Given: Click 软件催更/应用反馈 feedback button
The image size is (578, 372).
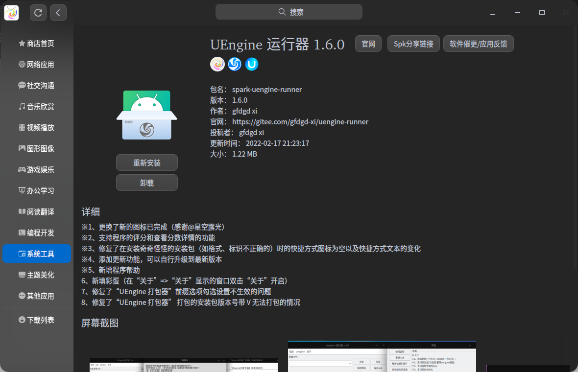Looking at the screenshot, I should (478, 44).
